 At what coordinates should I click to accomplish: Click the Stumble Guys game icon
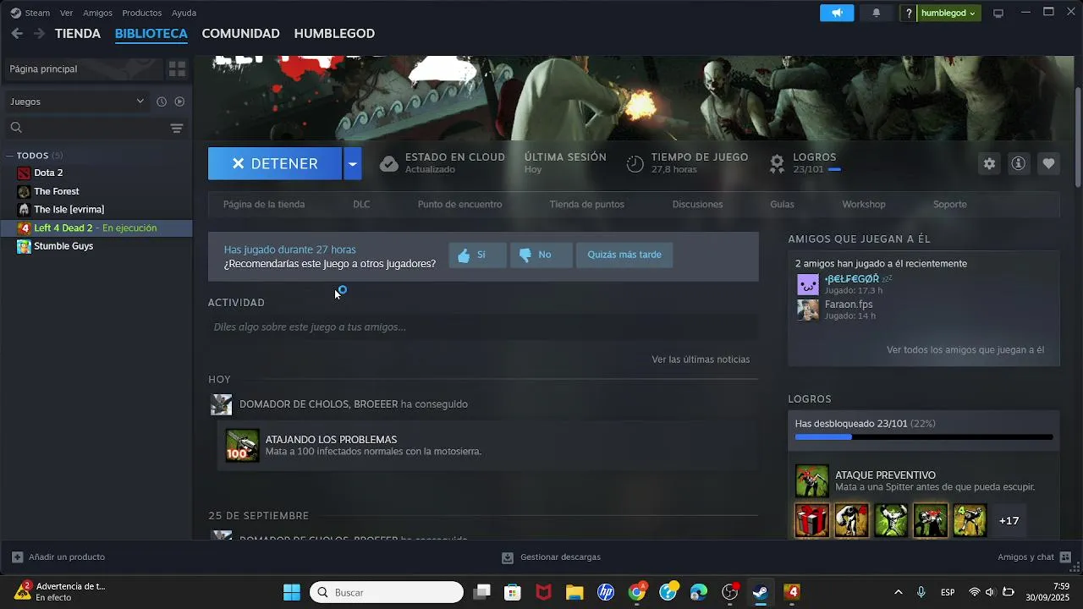coord(24,246)
